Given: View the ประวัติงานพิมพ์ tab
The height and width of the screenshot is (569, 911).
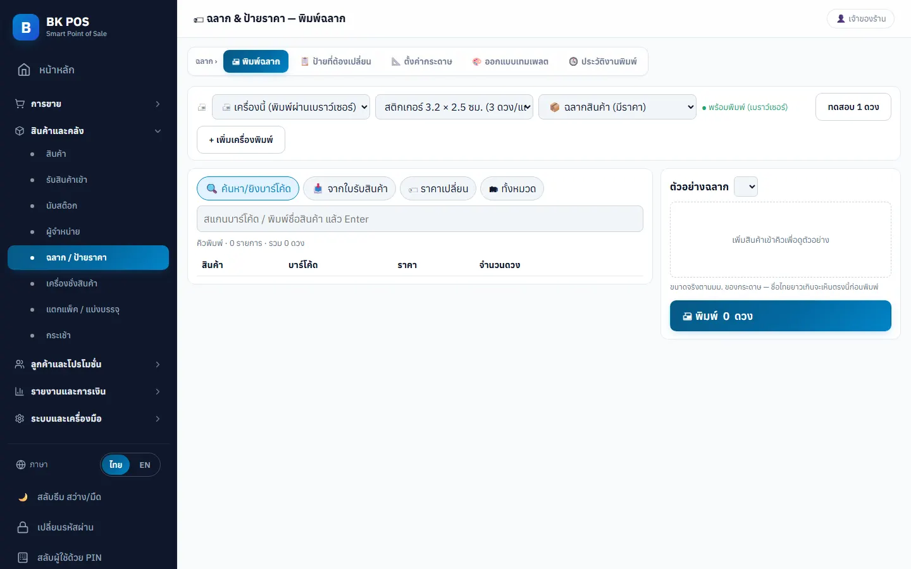Looking at the screenshot, I should coord(603,61).
